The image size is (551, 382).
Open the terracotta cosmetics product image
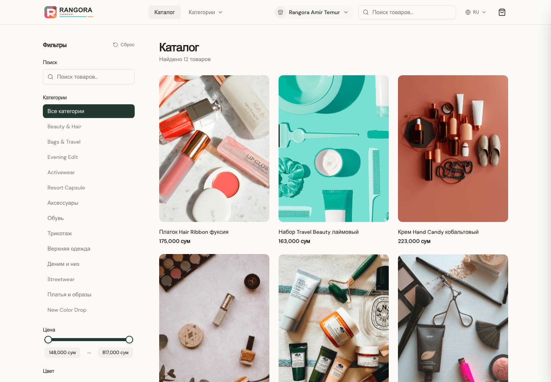click(x=453, y=149)
